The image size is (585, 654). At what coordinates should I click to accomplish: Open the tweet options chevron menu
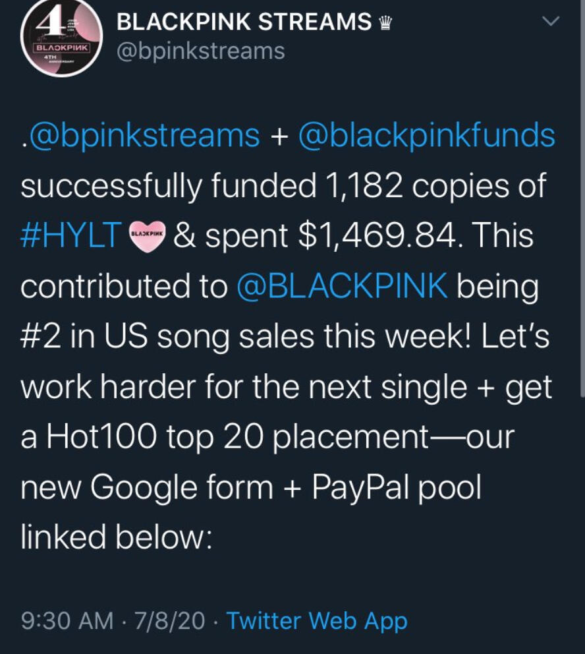click(x=549, y=22)
